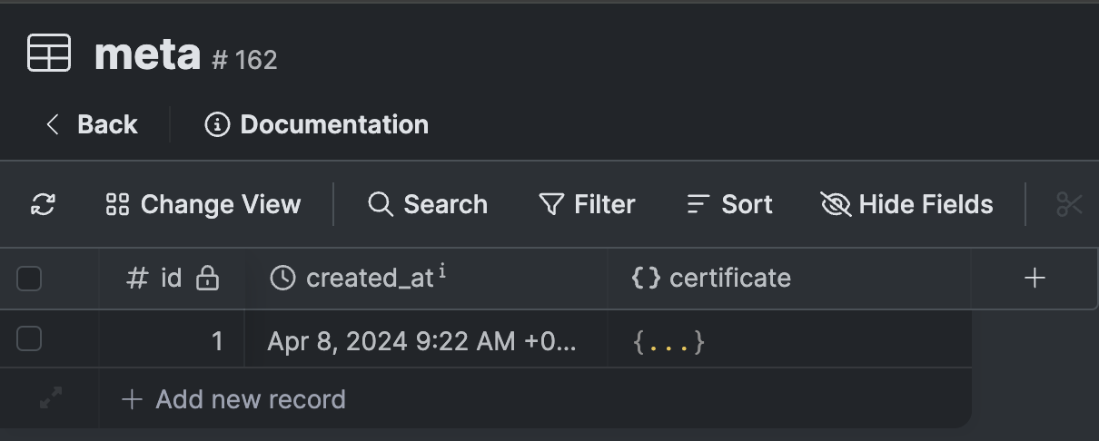
Task: Click the meta table grid icon
Action: pos(49,54)
